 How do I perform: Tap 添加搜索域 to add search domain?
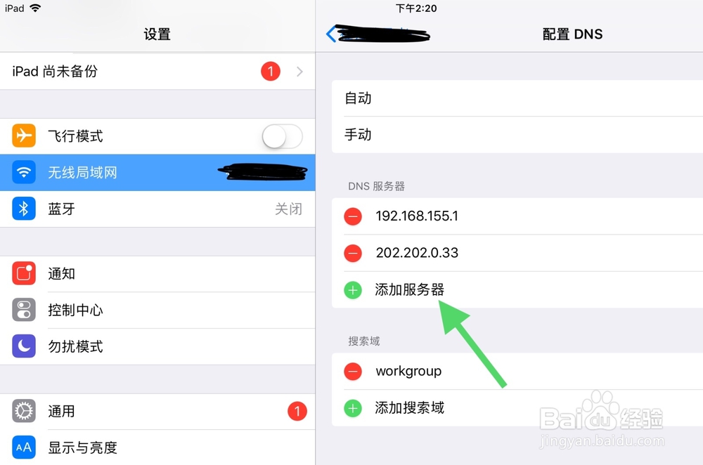[409, 407]
